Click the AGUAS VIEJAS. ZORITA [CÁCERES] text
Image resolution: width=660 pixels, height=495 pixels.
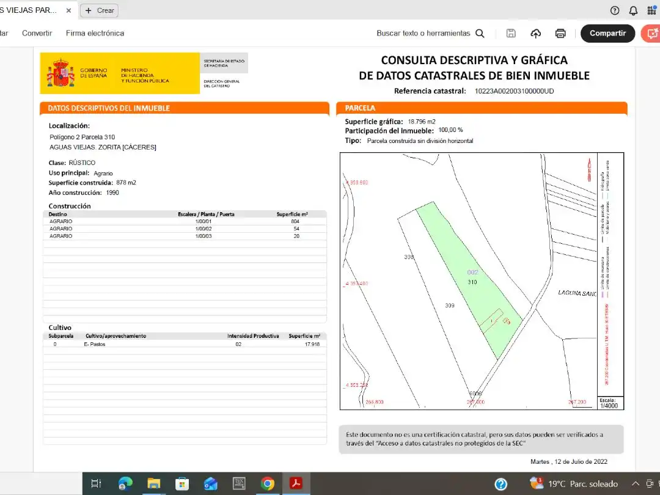pos(103,147)
